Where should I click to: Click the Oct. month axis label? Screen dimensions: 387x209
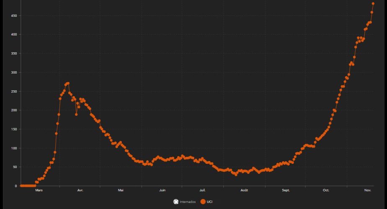(326, 190)
